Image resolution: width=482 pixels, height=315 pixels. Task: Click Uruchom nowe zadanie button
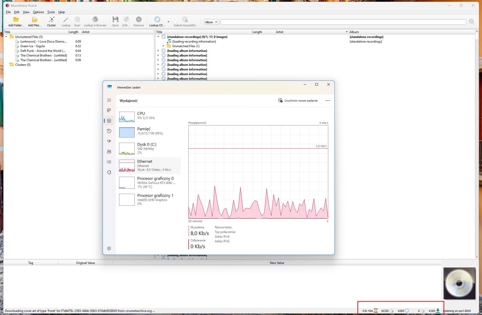click(x=298, y=101)
